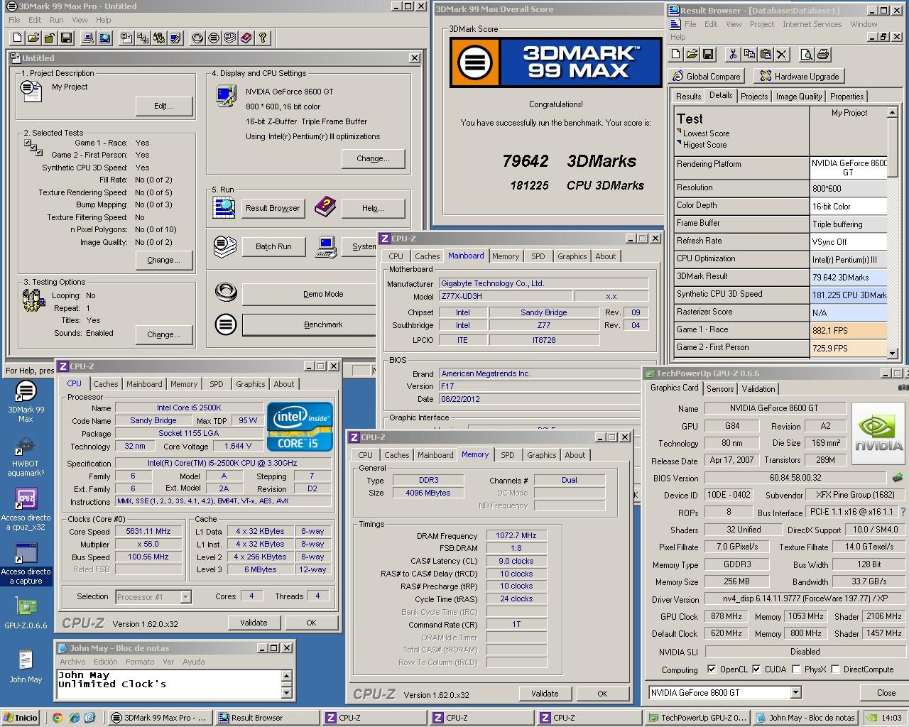Click Cut scissors icon in Result Browser
This screenshot has height=727, width=909.
point(733,54)
